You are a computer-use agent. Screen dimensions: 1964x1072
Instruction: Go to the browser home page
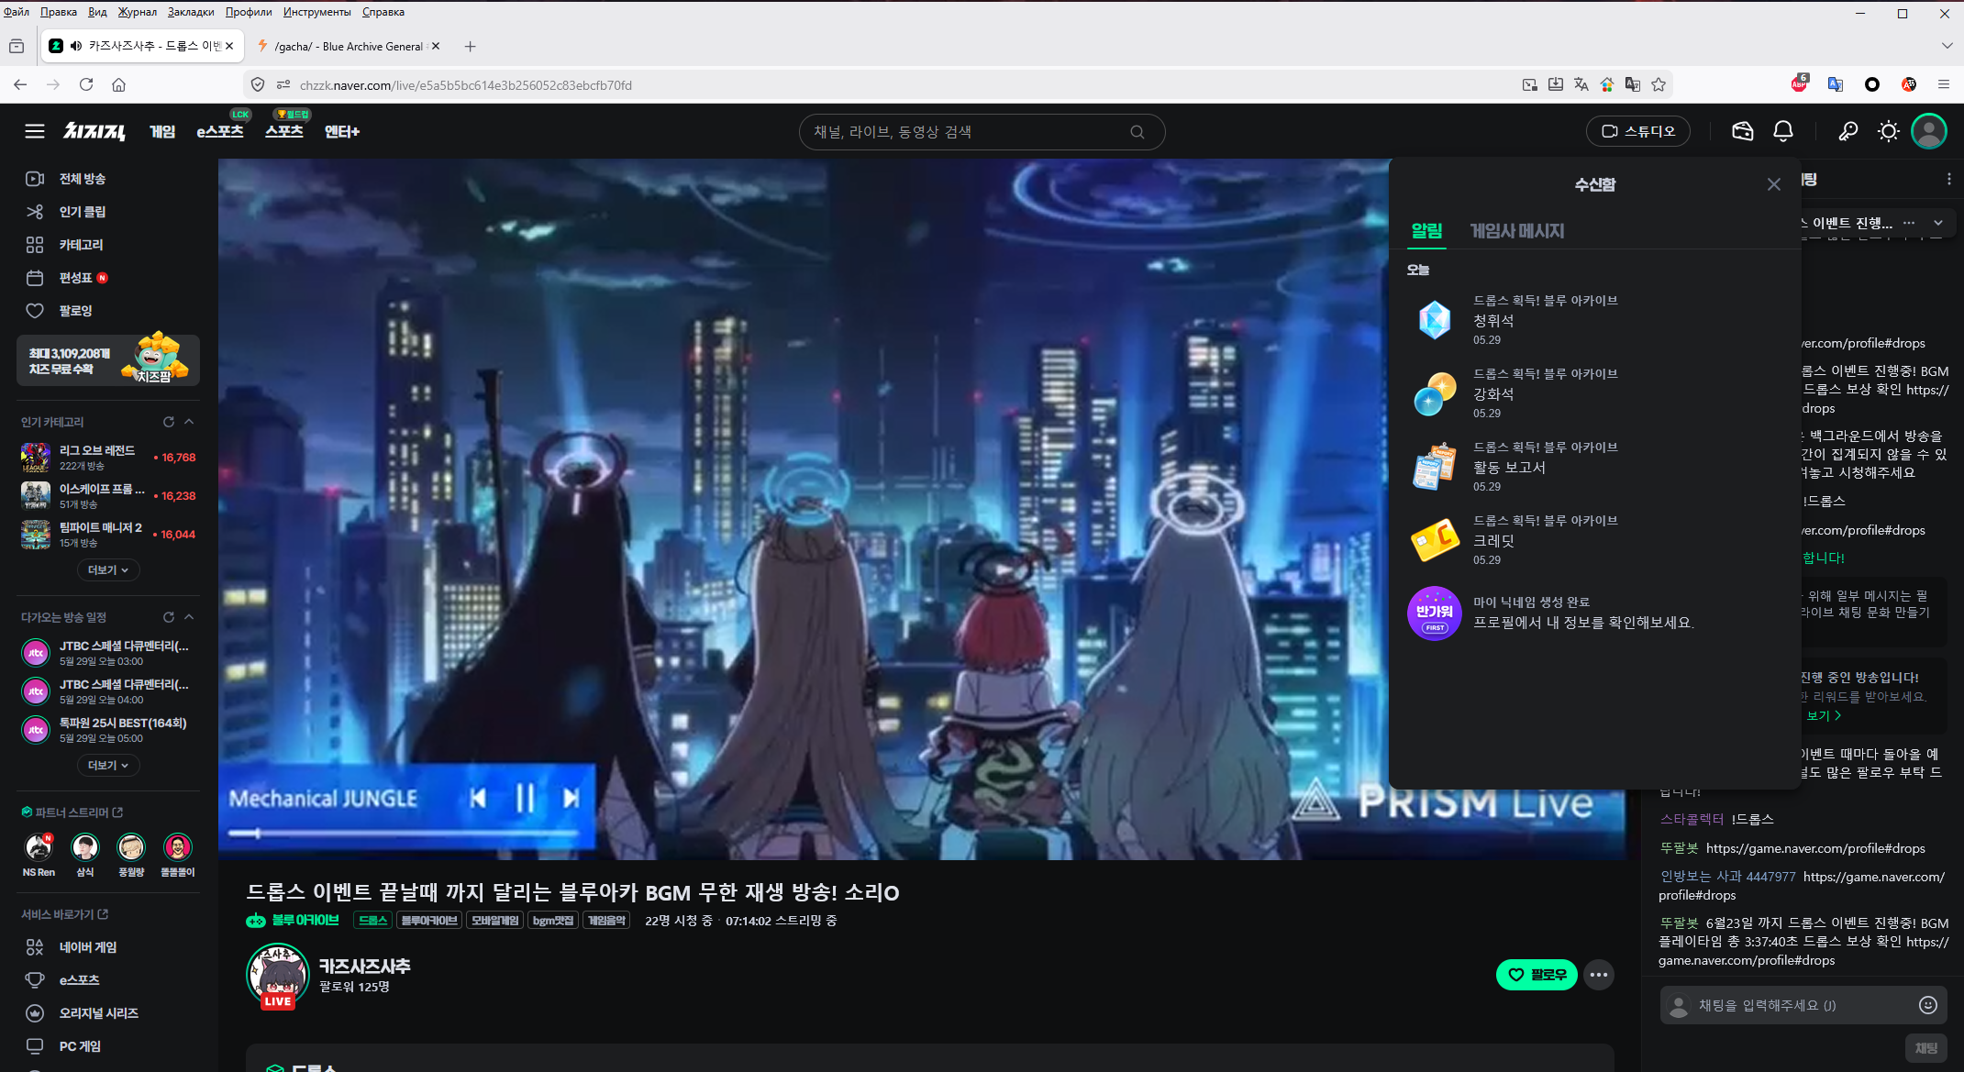click(x=118, y=84)
